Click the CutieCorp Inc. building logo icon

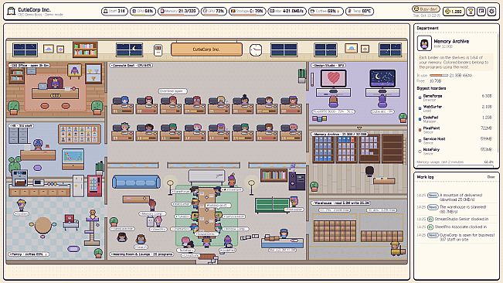click(12, 12)
